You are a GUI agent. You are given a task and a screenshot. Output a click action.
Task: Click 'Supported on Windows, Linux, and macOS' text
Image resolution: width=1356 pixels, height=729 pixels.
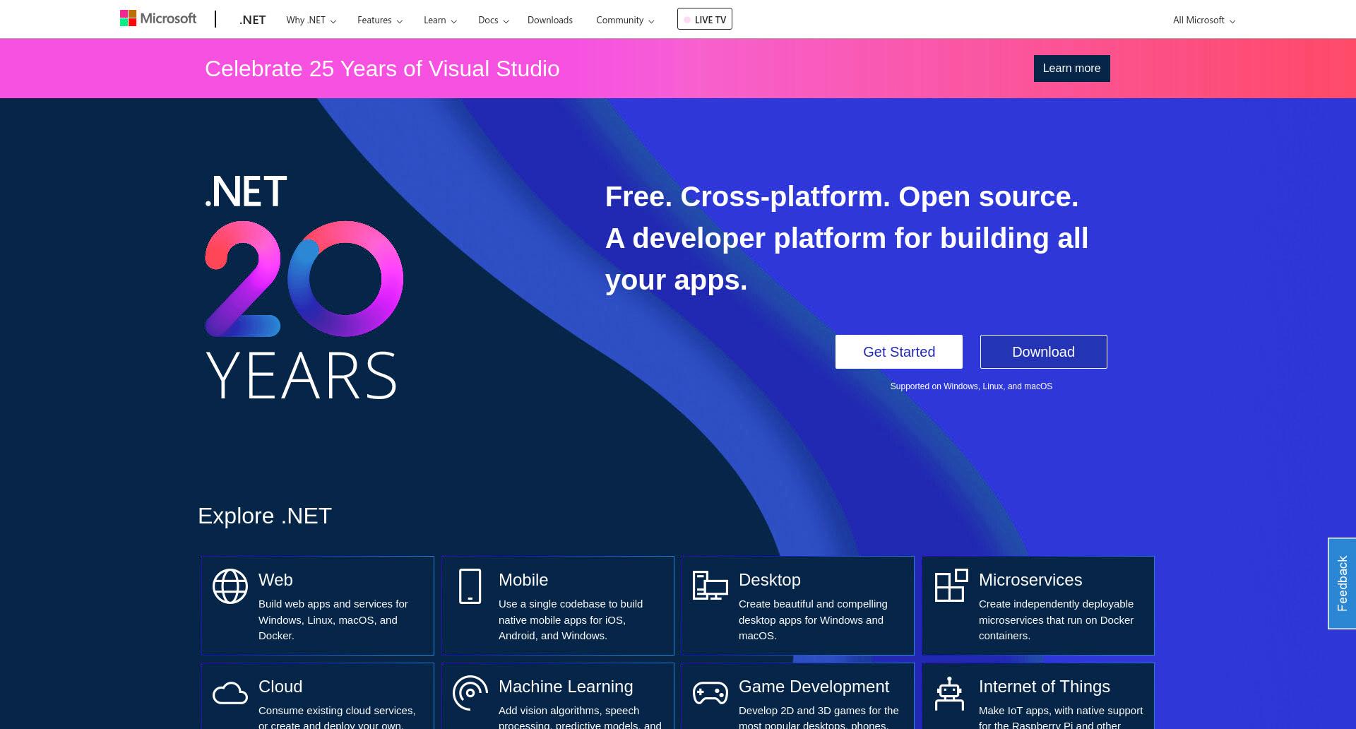[971, 386]
